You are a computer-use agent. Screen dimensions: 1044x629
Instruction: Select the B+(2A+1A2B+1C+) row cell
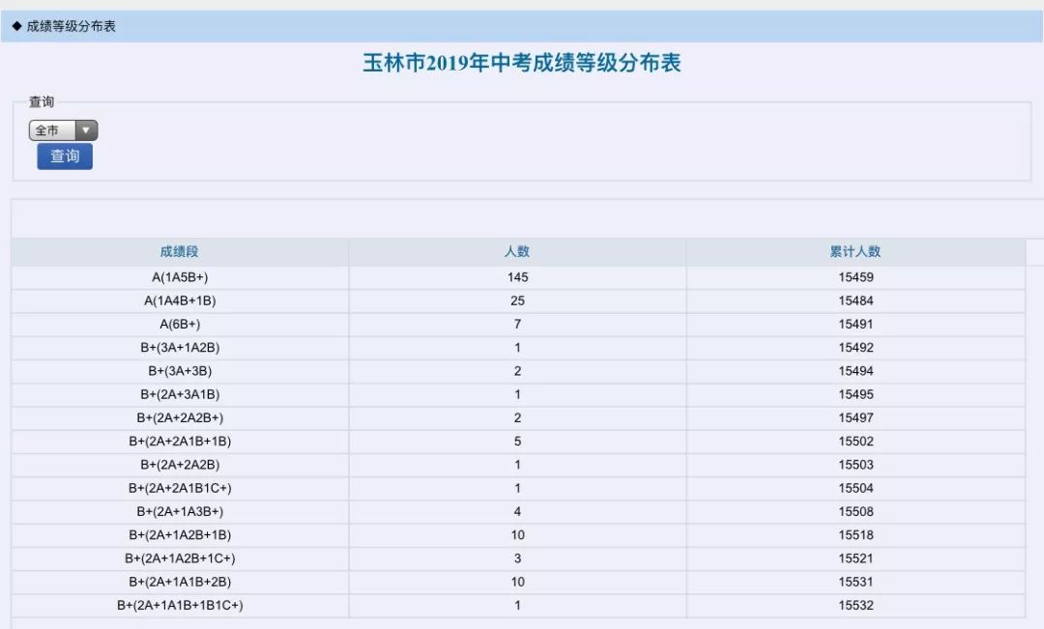pyautogui.click(x=180, y=558)
